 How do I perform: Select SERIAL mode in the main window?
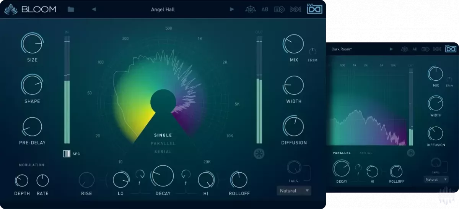pos(163,152)
